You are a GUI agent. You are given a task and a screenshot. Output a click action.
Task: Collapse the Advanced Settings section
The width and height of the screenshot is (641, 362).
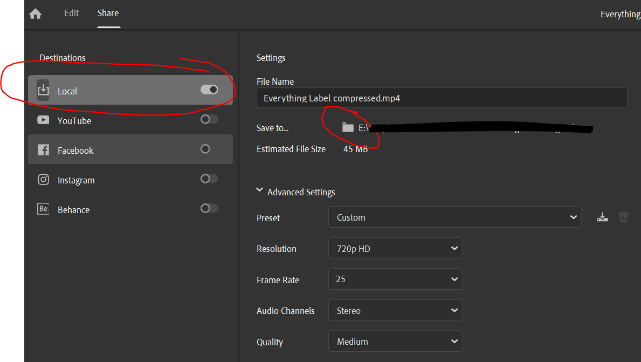(260, 191)
